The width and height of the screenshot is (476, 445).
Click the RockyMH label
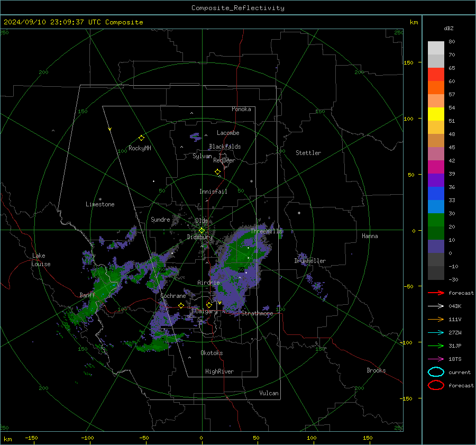point(140,148)
